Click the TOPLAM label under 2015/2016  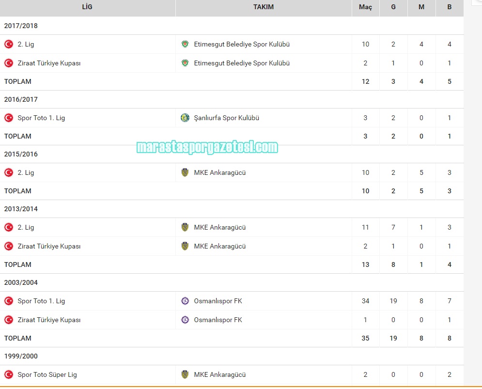tap(18, 191)
